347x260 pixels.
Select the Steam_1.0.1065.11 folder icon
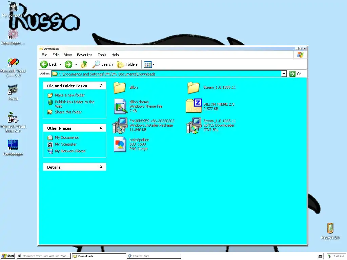click(x=193, y=88)
